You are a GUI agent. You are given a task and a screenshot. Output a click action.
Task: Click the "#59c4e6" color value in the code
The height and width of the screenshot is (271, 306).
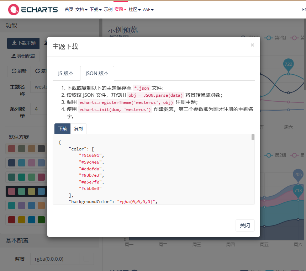[90, 162]
